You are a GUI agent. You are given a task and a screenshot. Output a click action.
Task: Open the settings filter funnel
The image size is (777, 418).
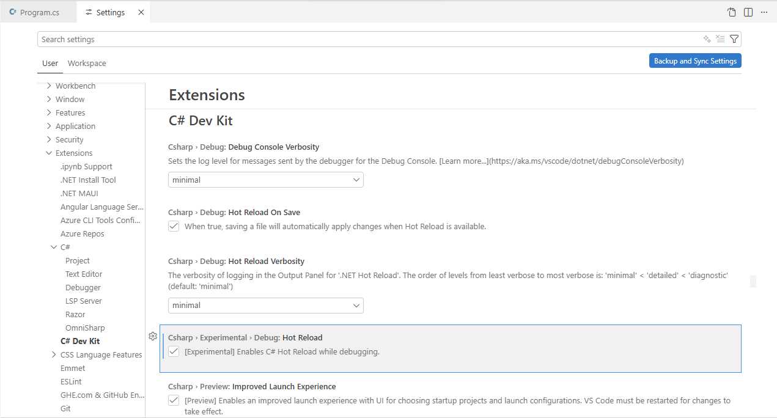(734, 39)
